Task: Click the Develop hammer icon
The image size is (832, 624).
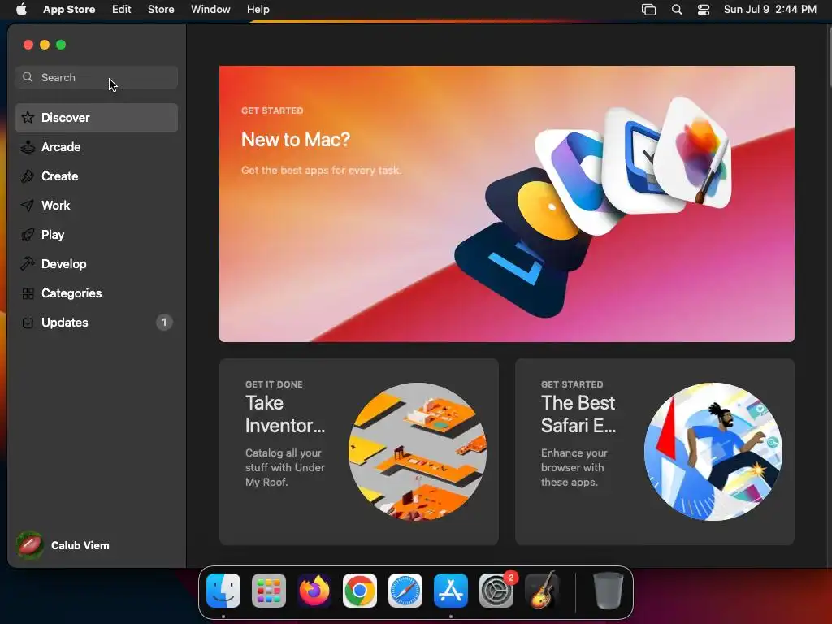Action: (x=28, y=264)
